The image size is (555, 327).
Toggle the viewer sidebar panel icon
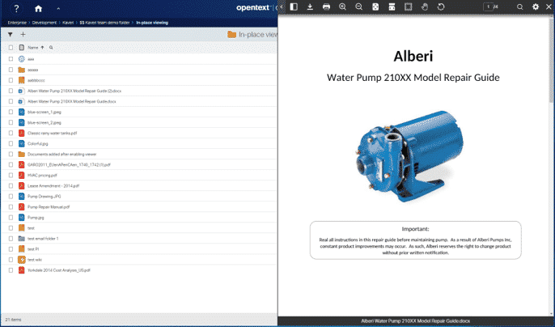click(294, 6)
